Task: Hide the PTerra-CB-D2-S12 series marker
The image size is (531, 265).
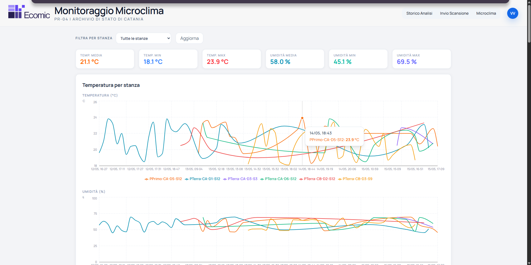Action: (x=301, y=179)
